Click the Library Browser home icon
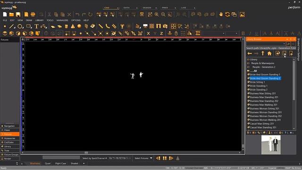The width and height of the screenshot is (302, 170). 269,53
